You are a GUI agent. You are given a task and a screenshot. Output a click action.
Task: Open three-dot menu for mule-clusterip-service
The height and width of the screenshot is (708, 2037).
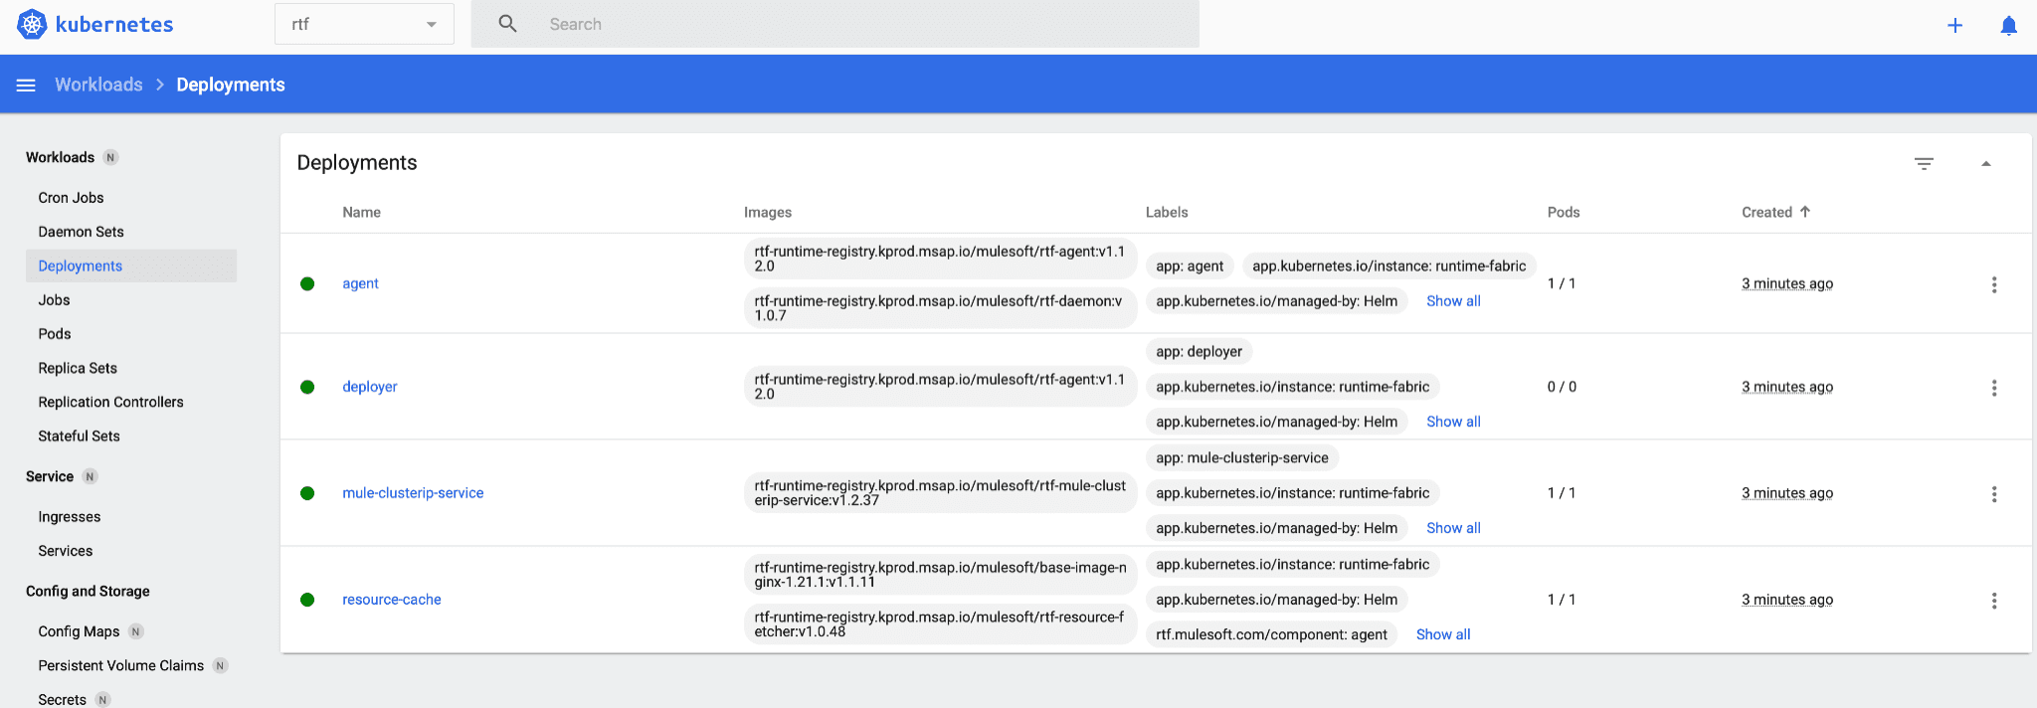click(1993, 494)
